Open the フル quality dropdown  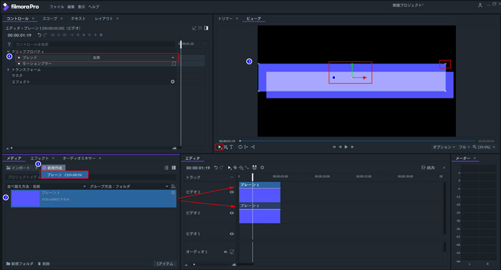[464, 147]
